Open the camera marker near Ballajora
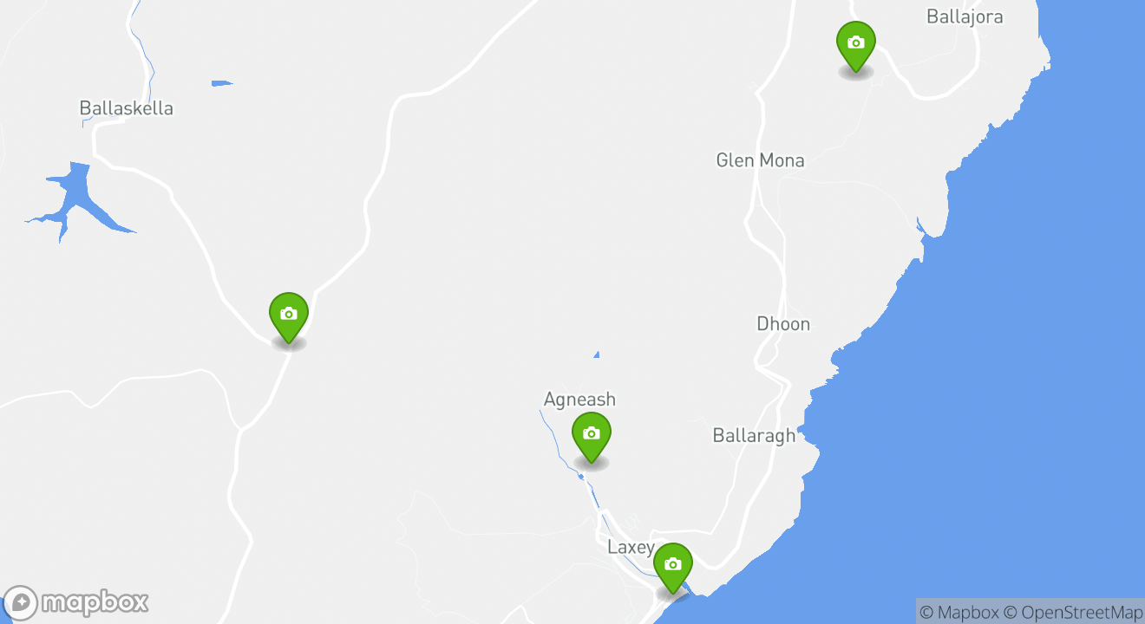This screenshot has width=1145, height=624. pos(855,47)
